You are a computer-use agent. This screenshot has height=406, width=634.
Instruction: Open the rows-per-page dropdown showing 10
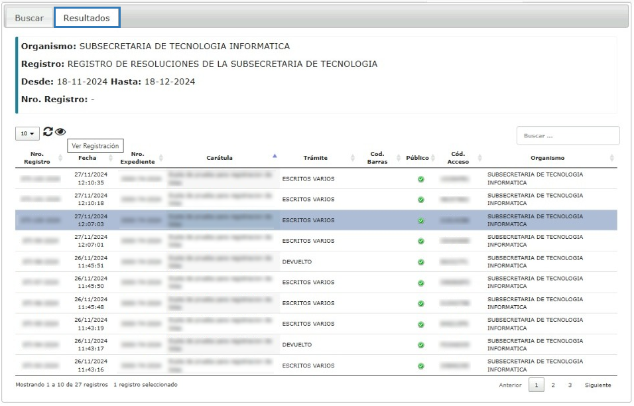27,133
